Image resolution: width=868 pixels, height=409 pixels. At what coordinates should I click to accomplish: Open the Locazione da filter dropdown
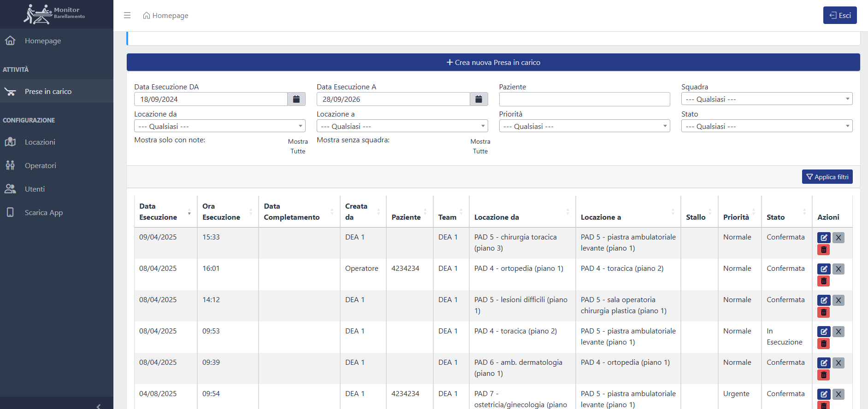(x=219, y=126)
